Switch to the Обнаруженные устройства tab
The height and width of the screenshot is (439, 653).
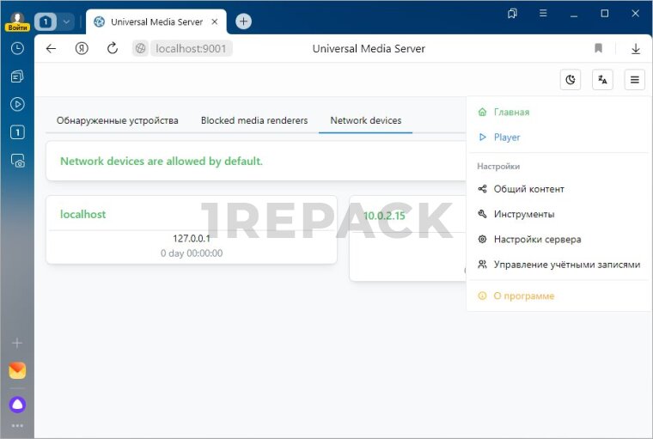coord(117,120)
